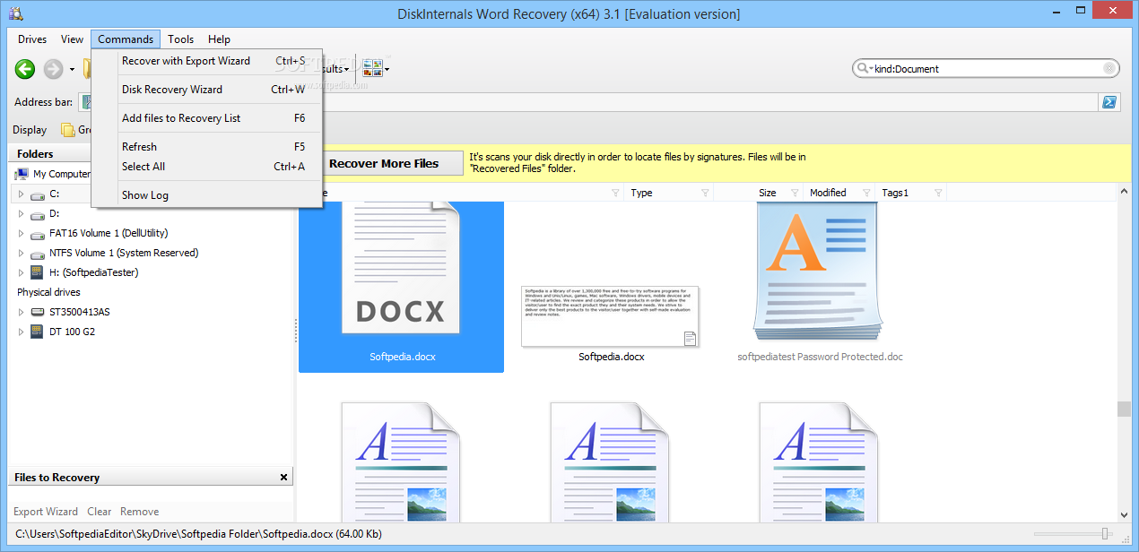Open the View menu
The width and height of the screenshot is (1139, 552).
tap(72, 39)
